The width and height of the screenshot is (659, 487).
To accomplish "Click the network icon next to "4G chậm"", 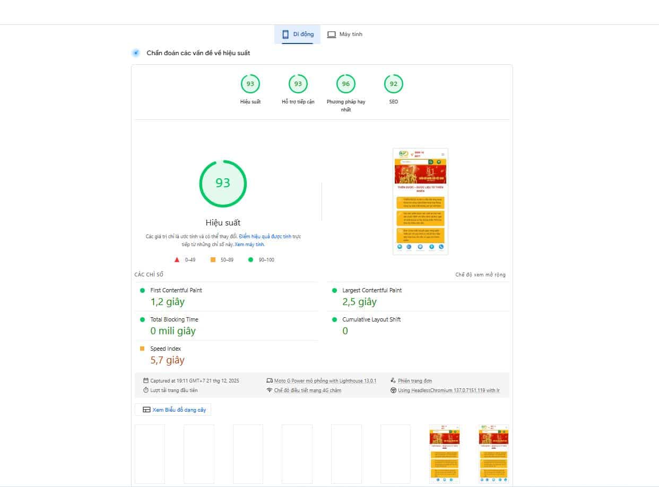I will [x=270, y=390].
